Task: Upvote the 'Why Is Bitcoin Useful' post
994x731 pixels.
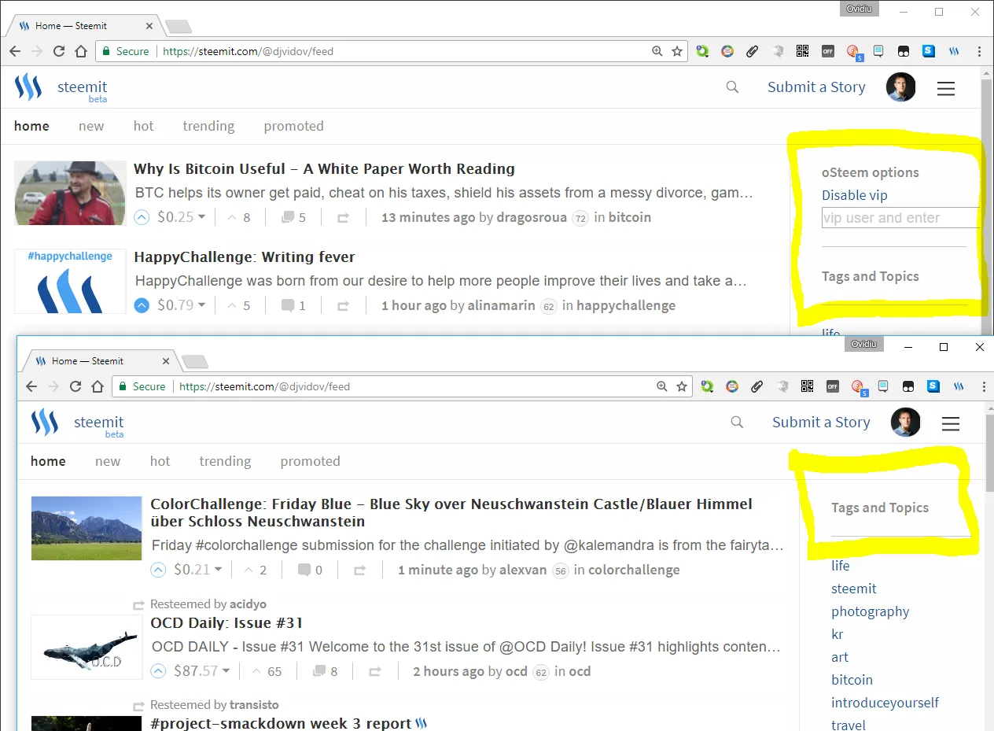Action: pyautogui.click(x=142, y=217)
